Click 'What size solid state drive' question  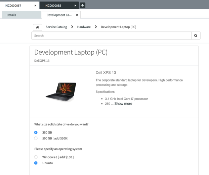(61, 124)
